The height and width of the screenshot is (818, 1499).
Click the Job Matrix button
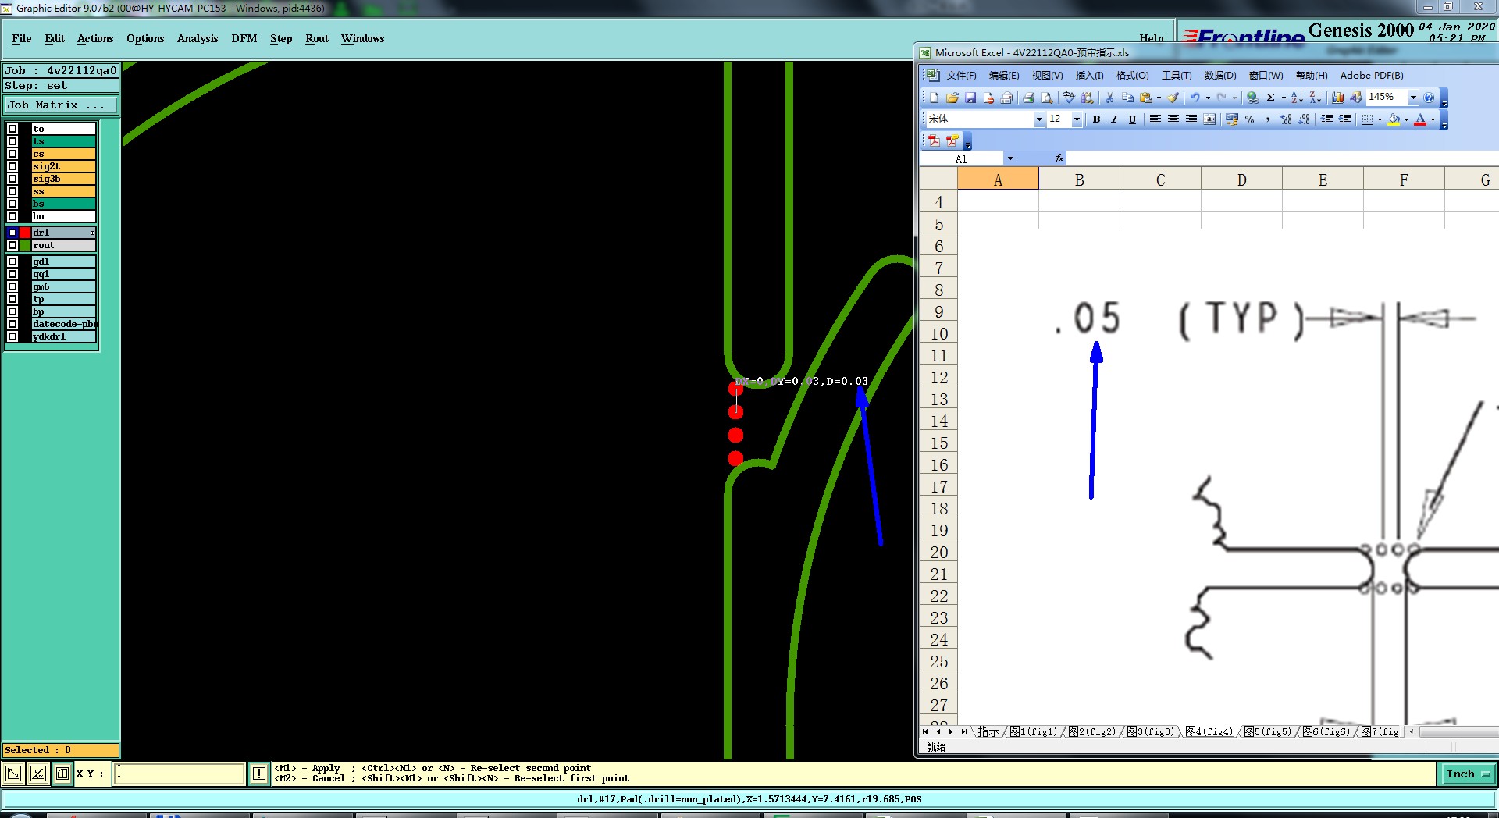tap(61, 105)
